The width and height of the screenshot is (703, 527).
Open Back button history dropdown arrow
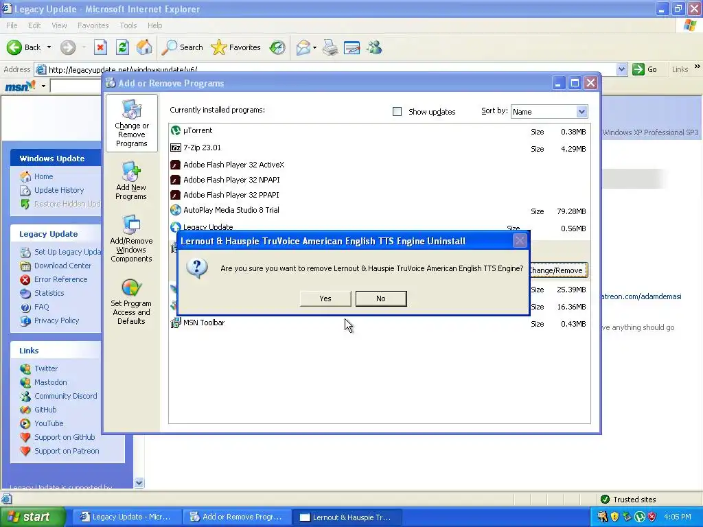point(49,47)
